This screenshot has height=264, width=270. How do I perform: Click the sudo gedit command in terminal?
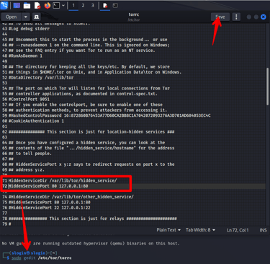[42, 258]
